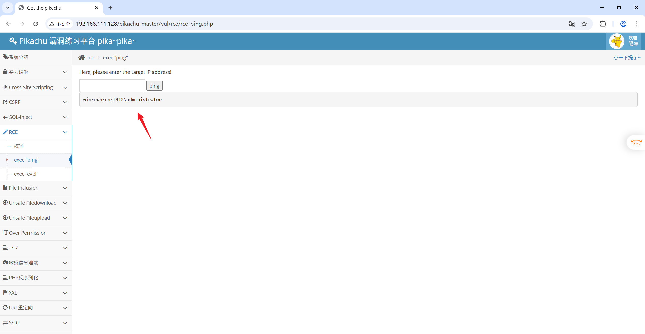Click the not-secure warning site info chip

pyautogui.click(x=60, y=24)
